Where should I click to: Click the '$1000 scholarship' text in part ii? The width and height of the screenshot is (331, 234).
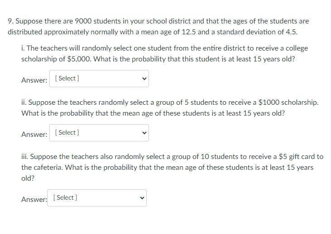coord(288,103)
